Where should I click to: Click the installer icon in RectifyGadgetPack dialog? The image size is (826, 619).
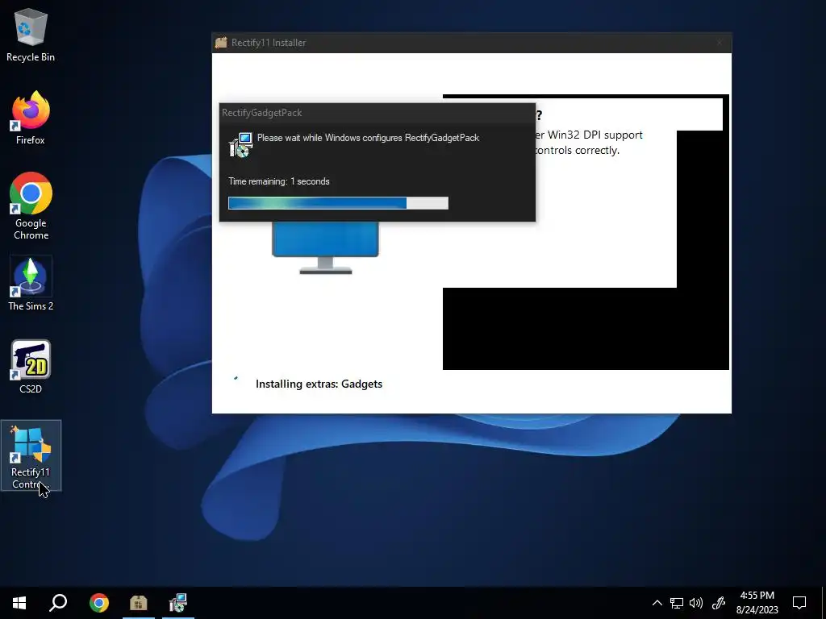coord(240,145)
